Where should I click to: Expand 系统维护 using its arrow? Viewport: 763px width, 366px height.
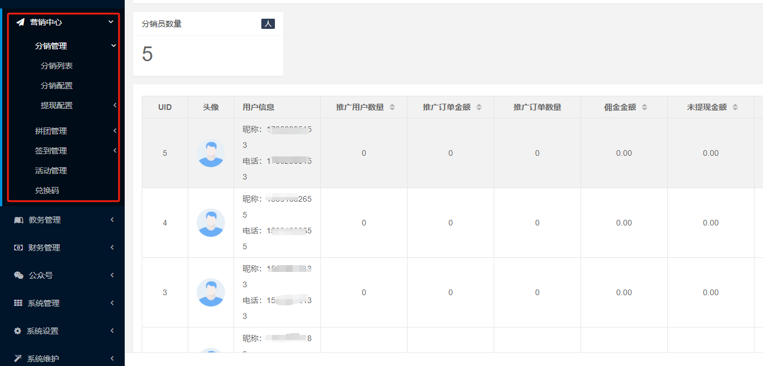tap(112, 359)
